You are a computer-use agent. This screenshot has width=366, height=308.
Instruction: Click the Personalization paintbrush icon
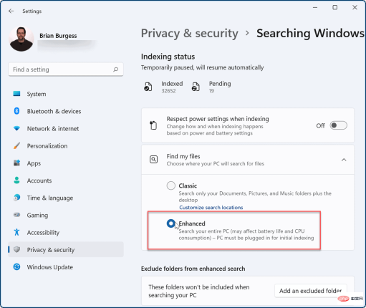[x=16, y=145]
